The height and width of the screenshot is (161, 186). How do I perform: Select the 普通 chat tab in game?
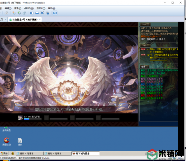[x=145, y=67]
